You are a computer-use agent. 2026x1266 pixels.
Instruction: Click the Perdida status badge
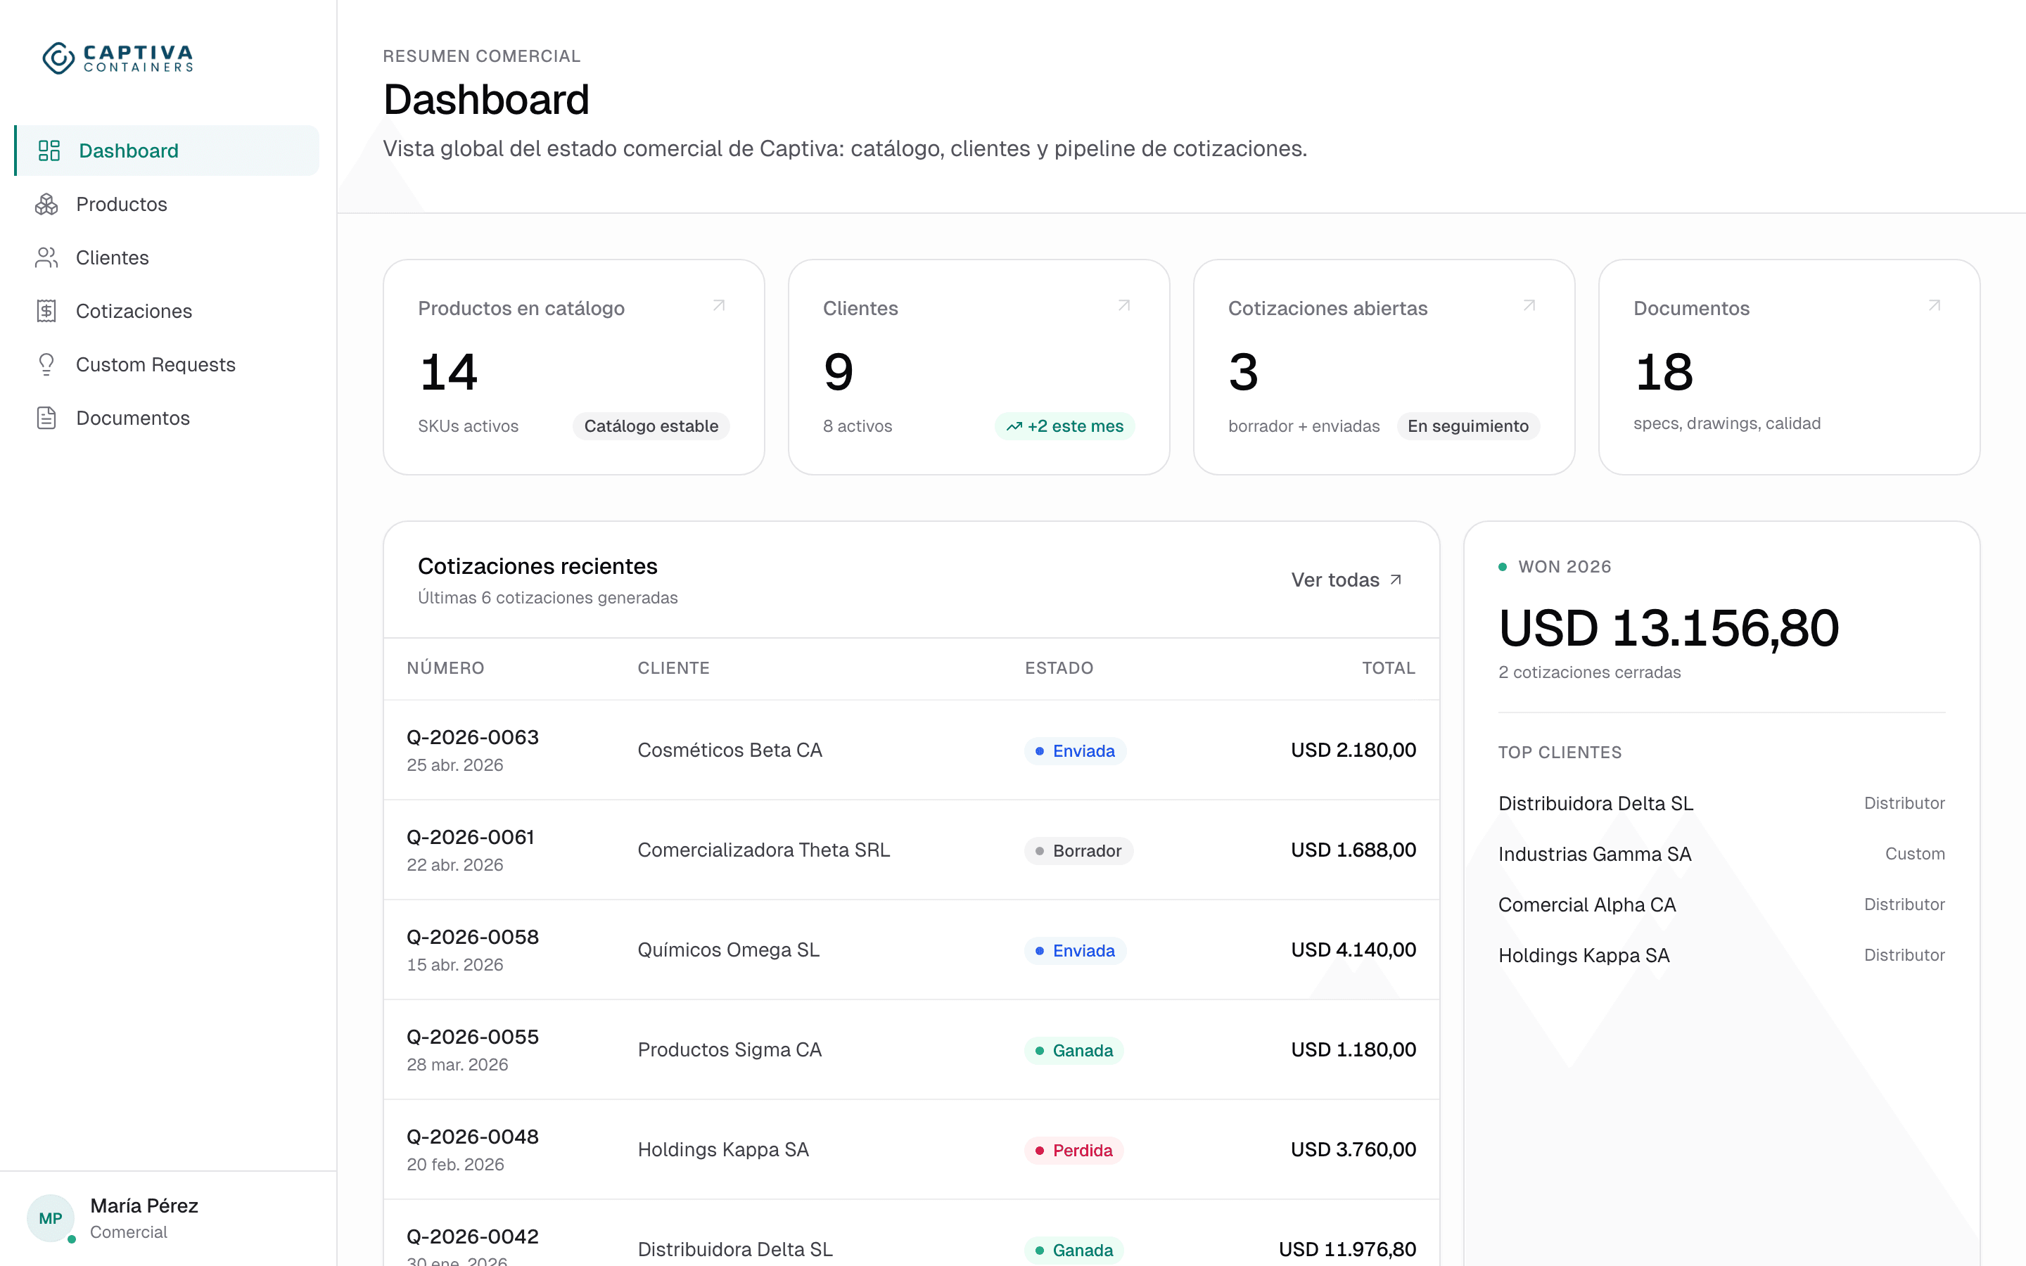1074,1151
